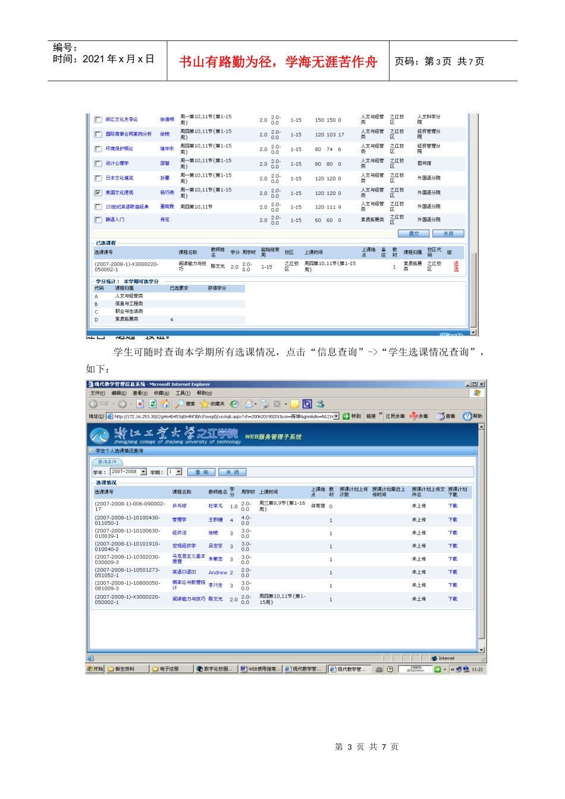Click the 提交 submit button
This screenshot has width=565, height=799.
pos(414,234)
